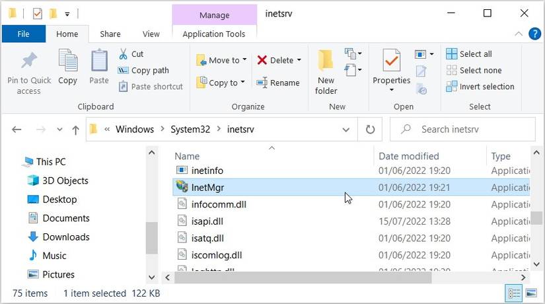Click the Help question mark icon
The height and width of the screenshot is (304, 545).
pyautogui.click(x=534, y=34)
